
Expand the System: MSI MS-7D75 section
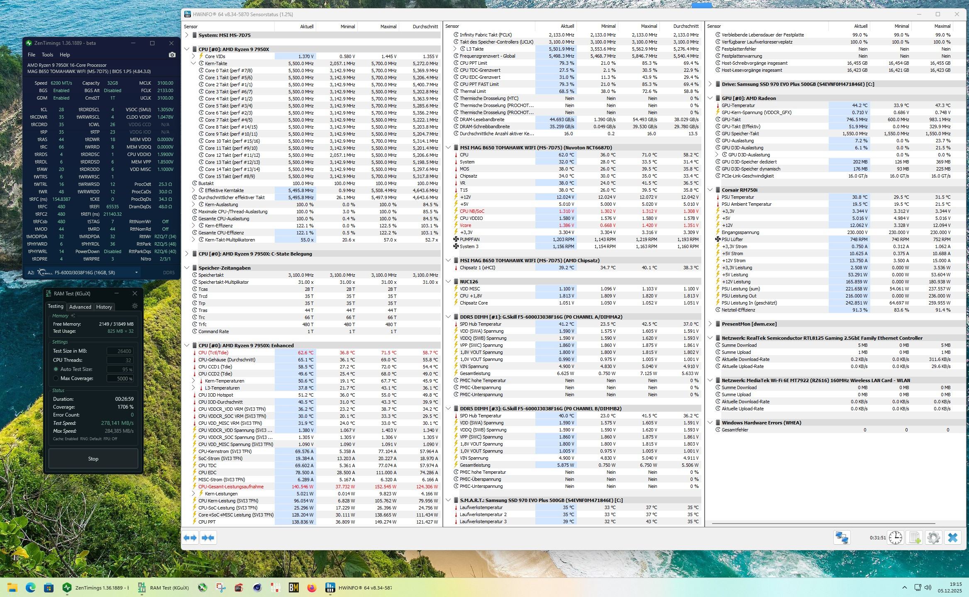pos(187,35)
